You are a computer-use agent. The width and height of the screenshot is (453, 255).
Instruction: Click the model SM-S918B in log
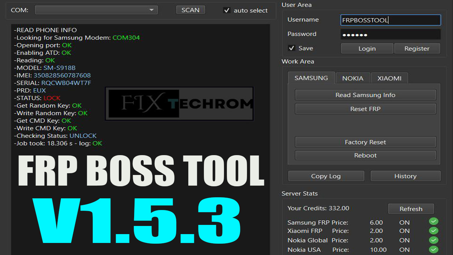59,68
